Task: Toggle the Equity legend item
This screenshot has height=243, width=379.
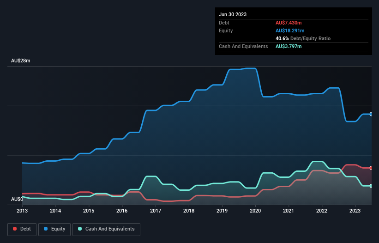Action: pos(54,229)
